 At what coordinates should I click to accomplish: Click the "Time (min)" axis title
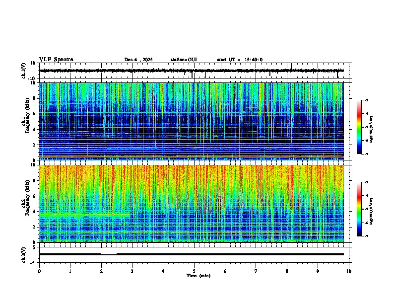(x=198, y=276)
